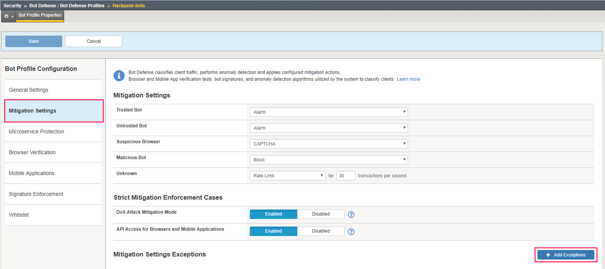The image size is (605, 269).
Task: Click Security in the breadcrumb
Action: (13, 6)
